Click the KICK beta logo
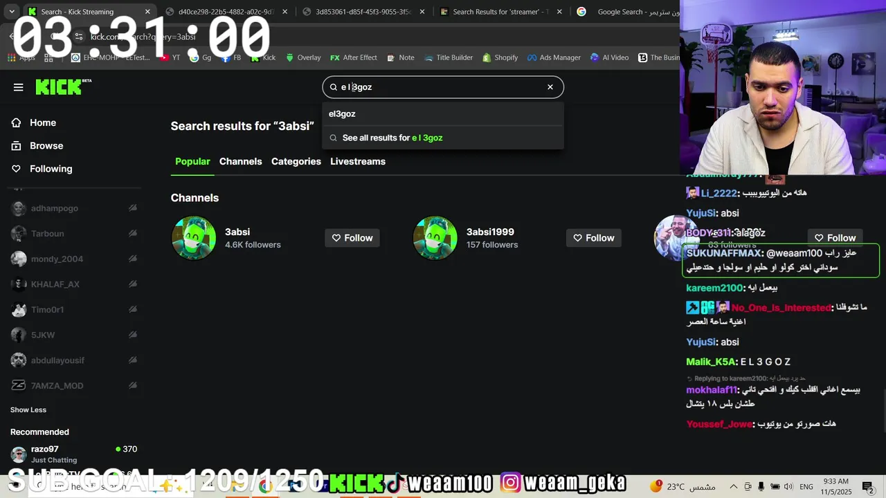The image size is (886, 498). click(x=63, y=86)
